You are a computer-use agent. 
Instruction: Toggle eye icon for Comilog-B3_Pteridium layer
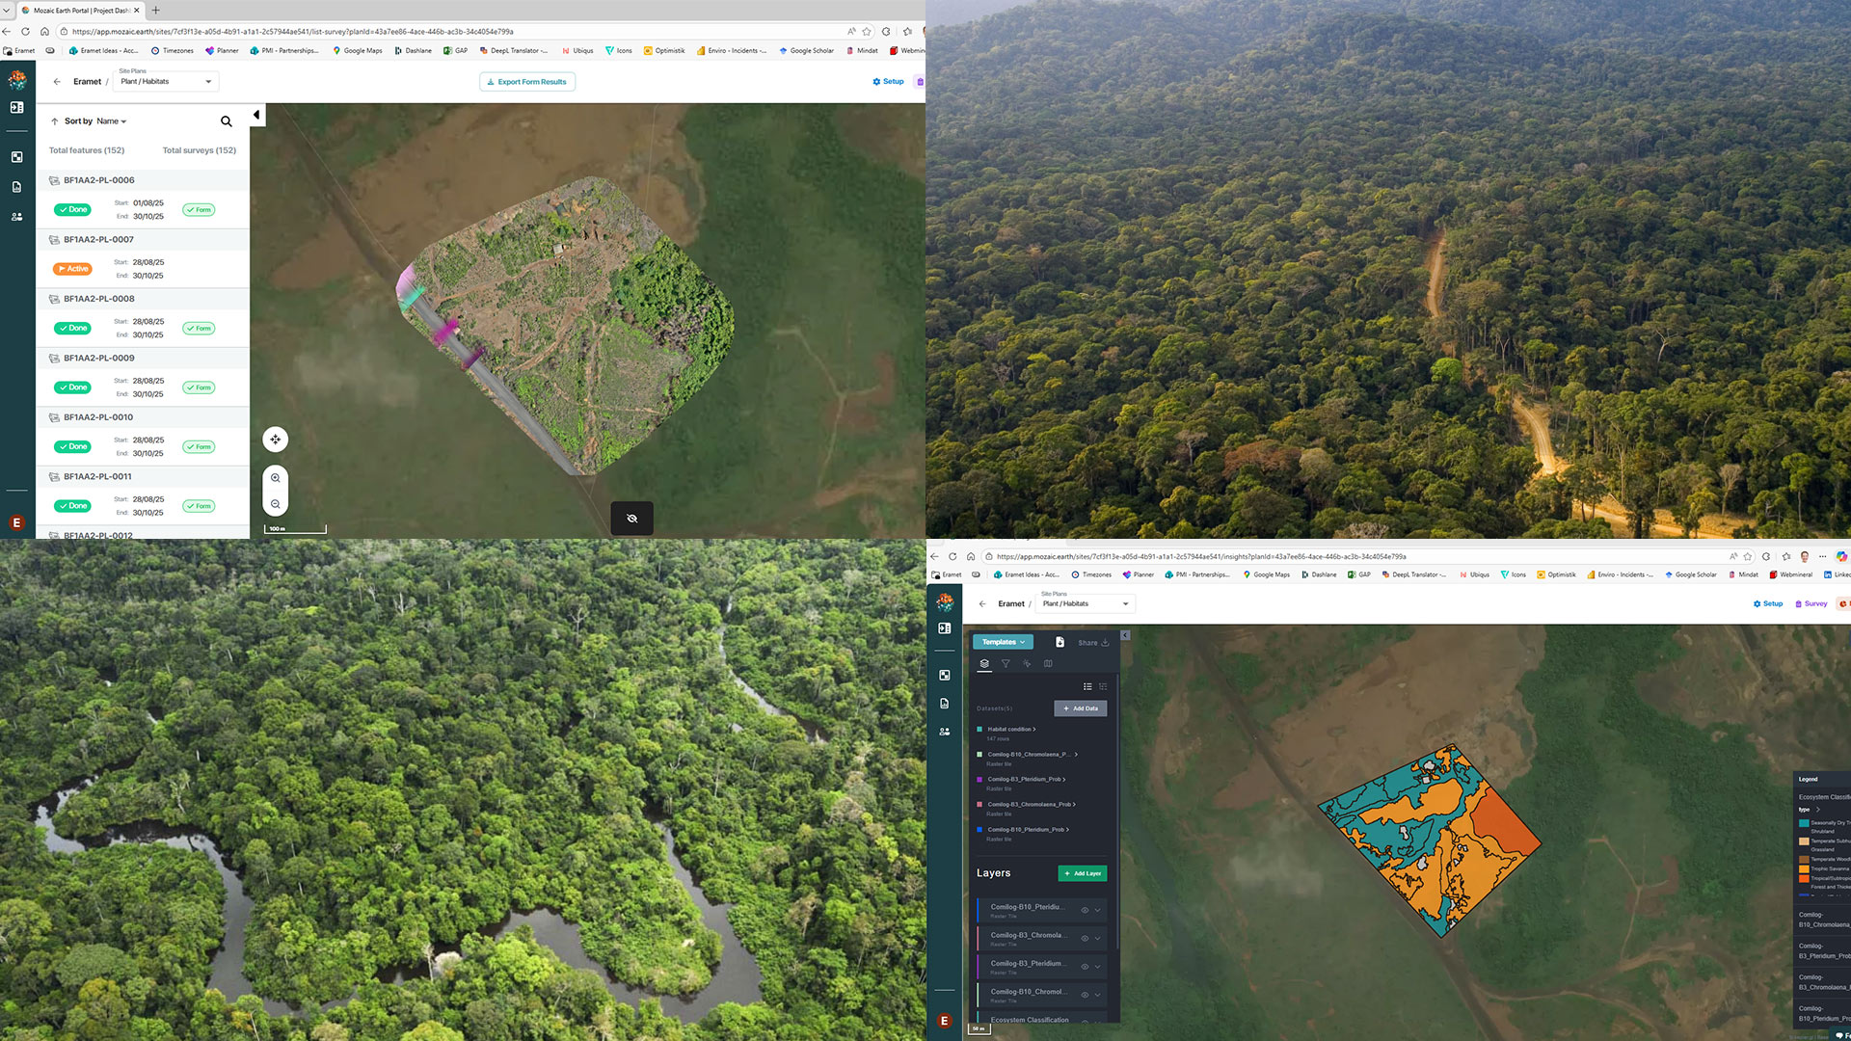tap(1085, 966)
